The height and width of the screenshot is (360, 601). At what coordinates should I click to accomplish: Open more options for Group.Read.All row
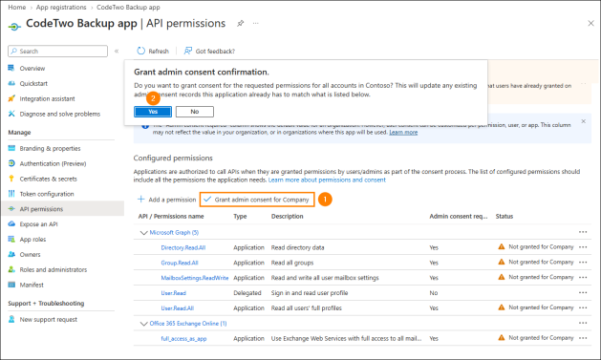point(583,263)
